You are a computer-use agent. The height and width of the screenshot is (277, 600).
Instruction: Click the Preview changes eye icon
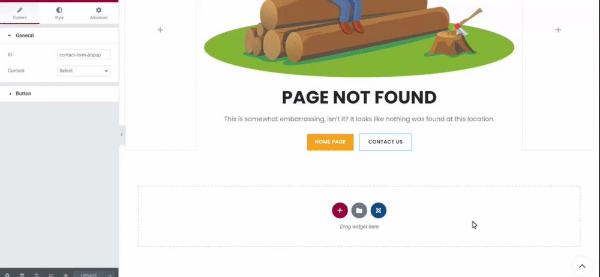pos(65,275)
